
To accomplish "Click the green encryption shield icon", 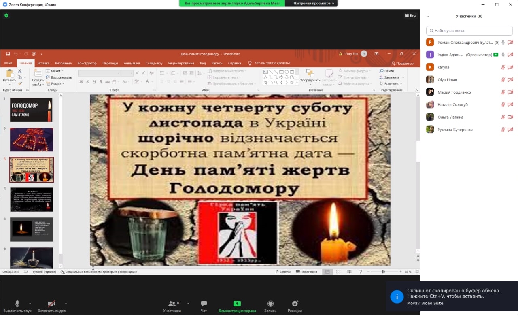I will (x=6, y=15).
